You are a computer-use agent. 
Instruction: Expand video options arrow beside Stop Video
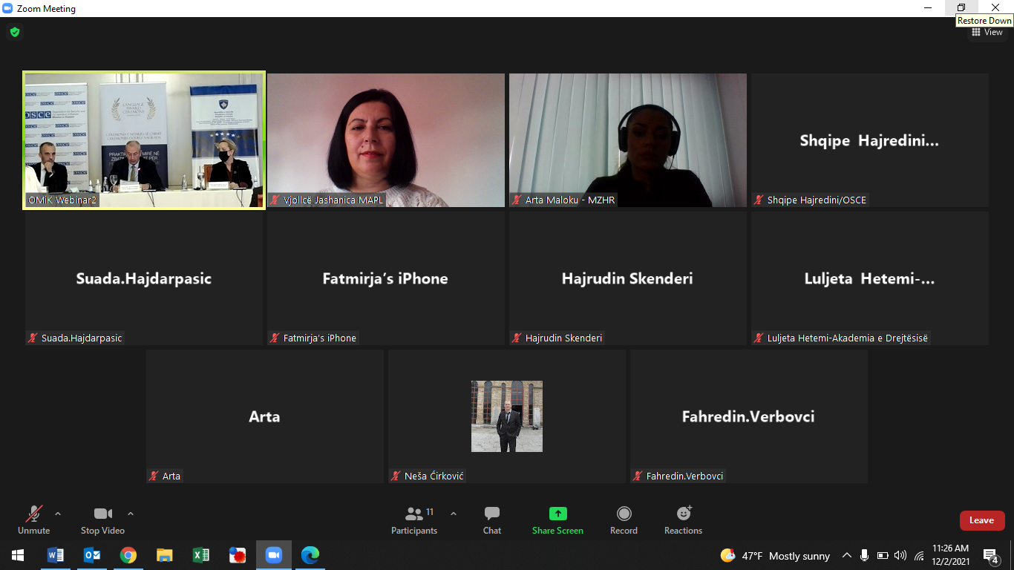131,514
